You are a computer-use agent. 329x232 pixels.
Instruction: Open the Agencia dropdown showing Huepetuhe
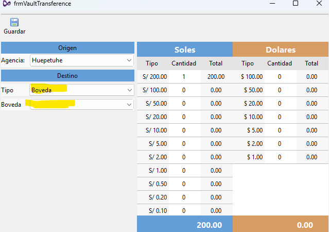coord(82,60)
